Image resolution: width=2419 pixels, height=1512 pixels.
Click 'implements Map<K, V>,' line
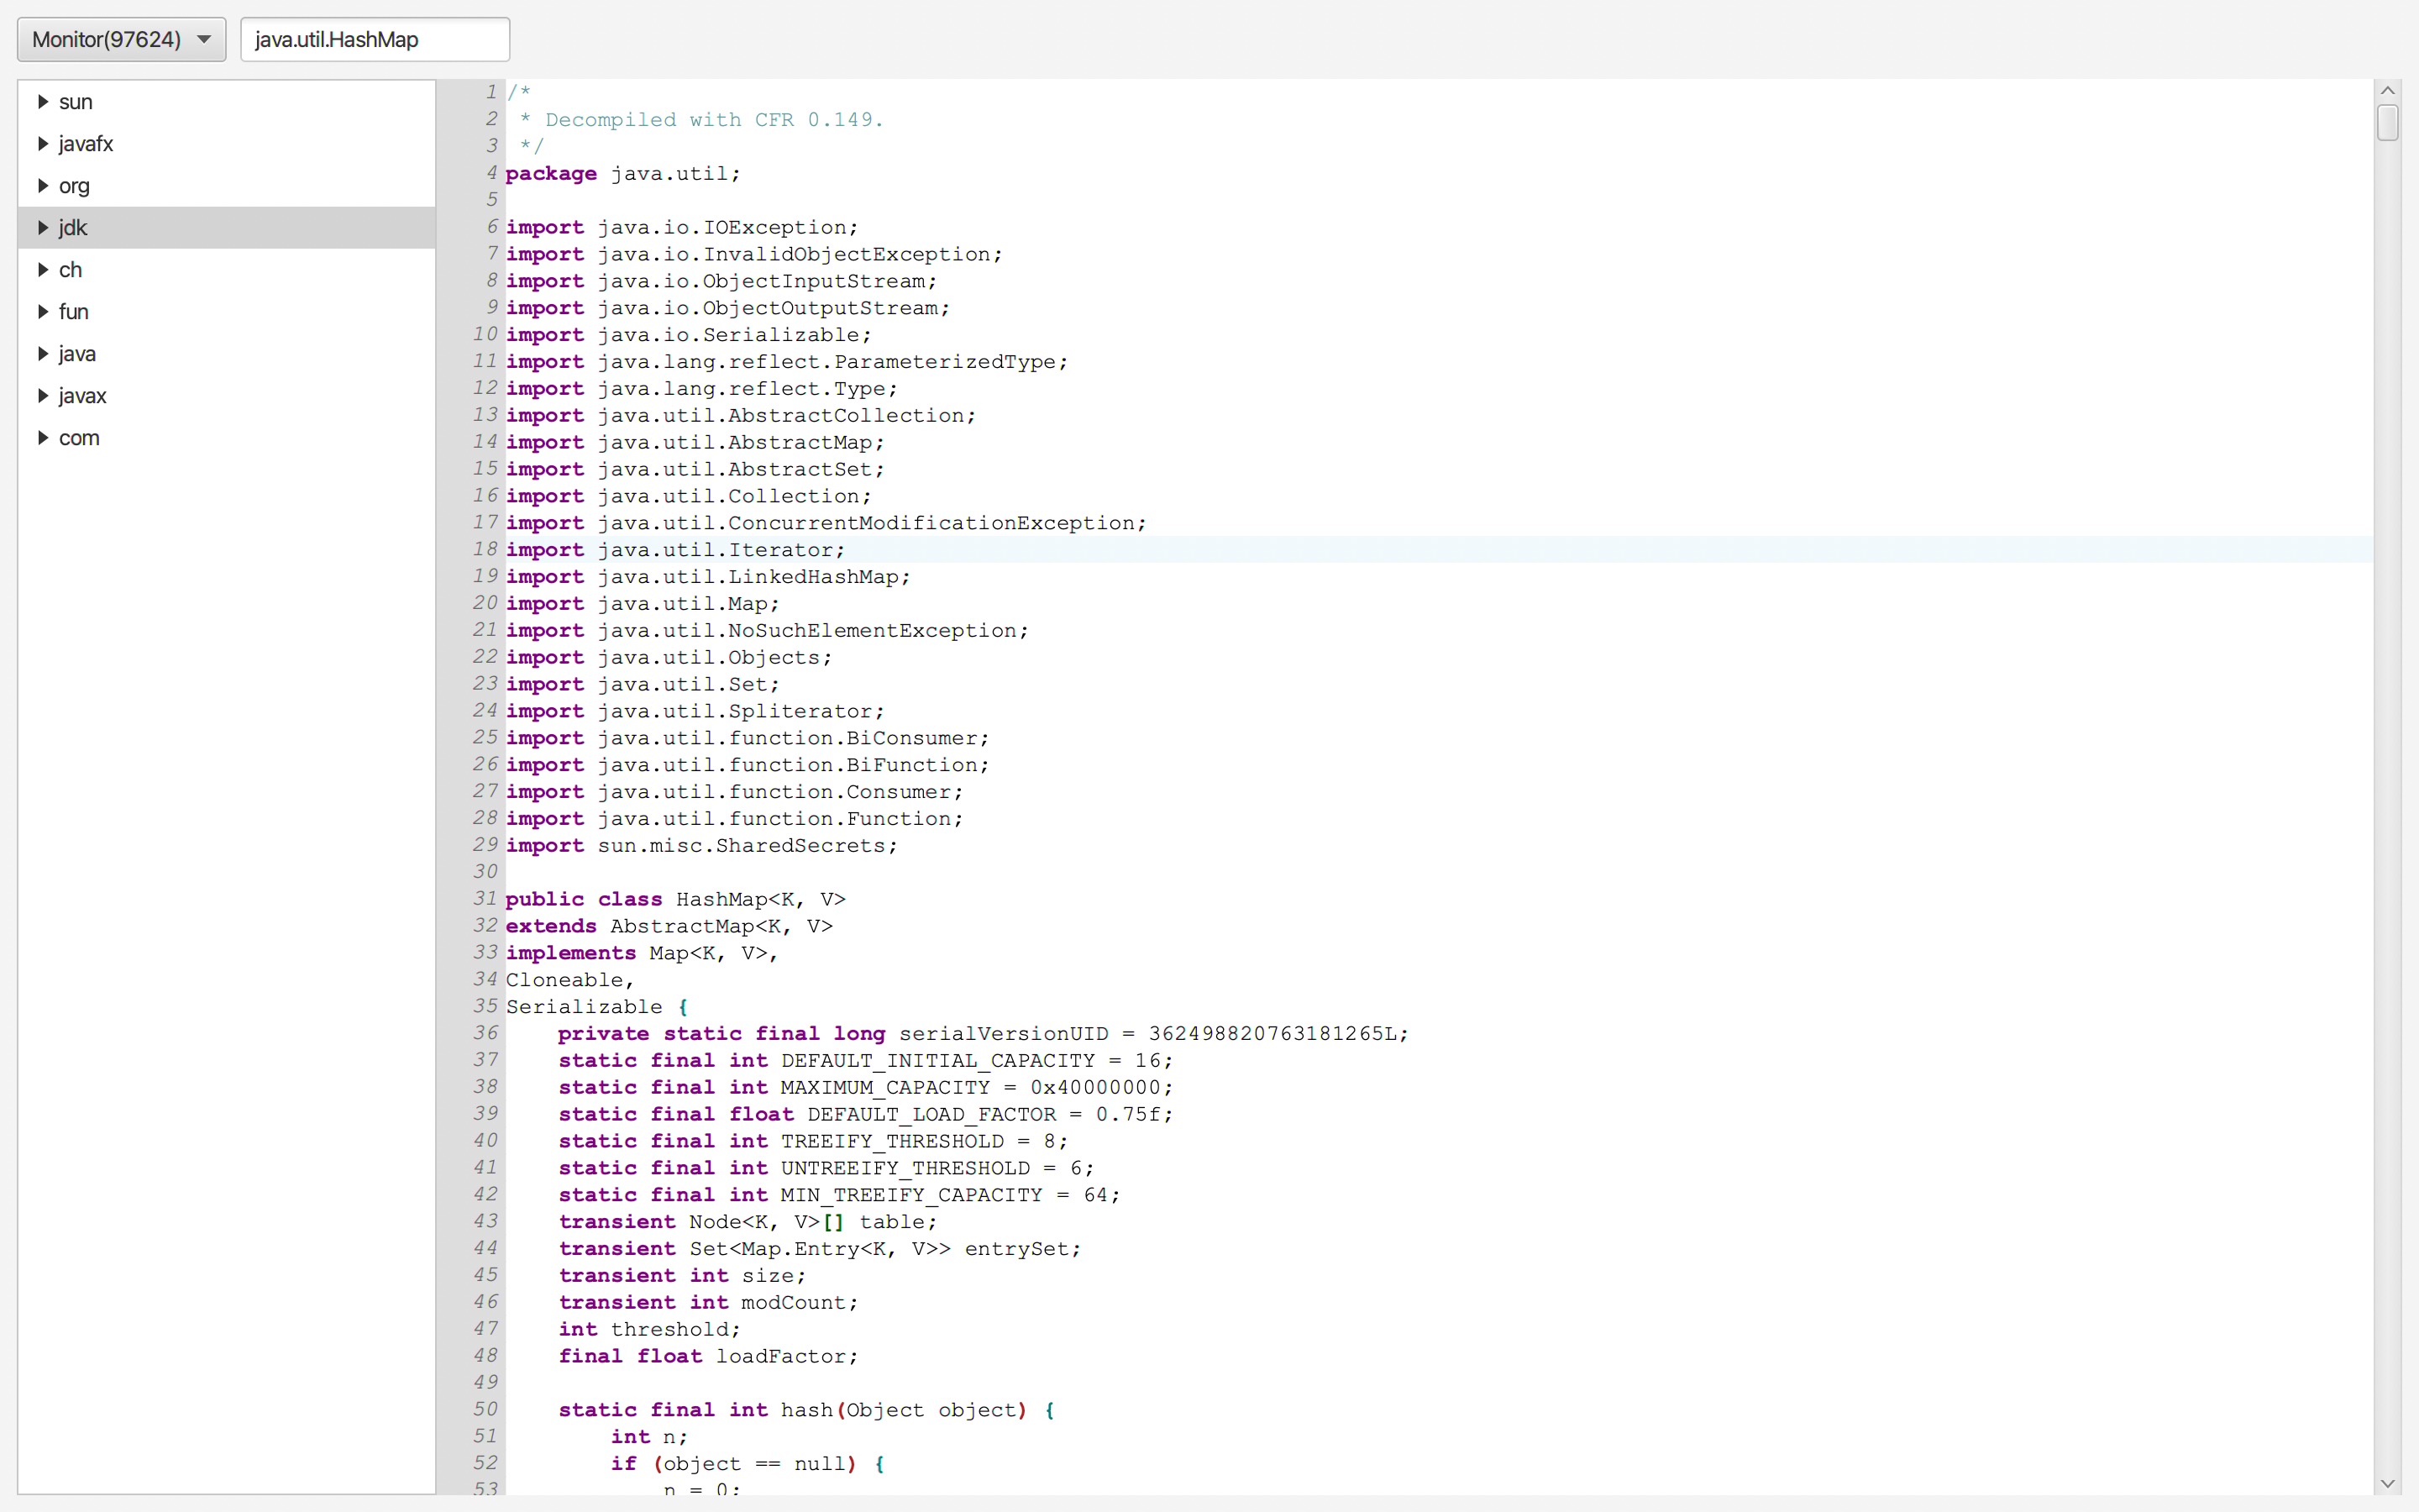pyautogui.click(x=642, y=954)
